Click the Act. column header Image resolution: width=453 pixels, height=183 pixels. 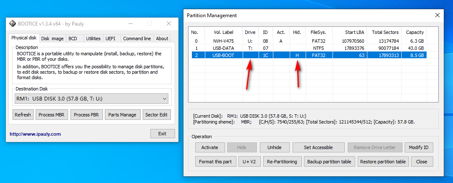pyautogui.click(x=281, y=32)
